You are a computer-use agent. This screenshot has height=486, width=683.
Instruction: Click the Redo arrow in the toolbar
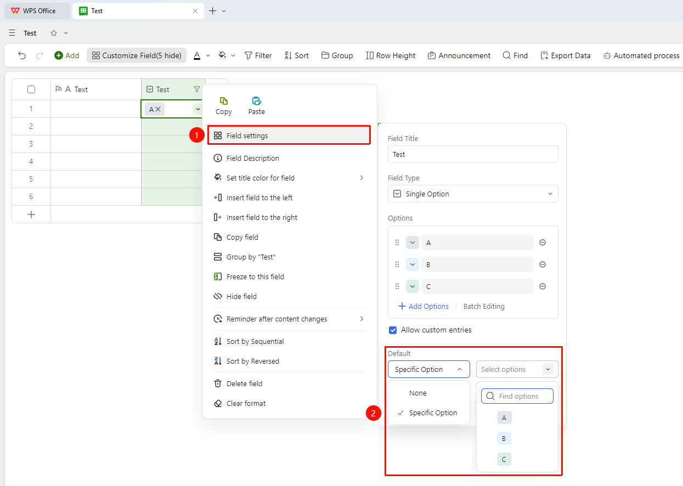click(39, 55)
